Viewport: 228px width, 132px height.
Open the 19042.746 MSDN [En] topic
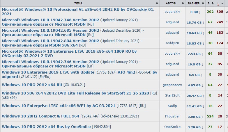click(x=71, y=64)
